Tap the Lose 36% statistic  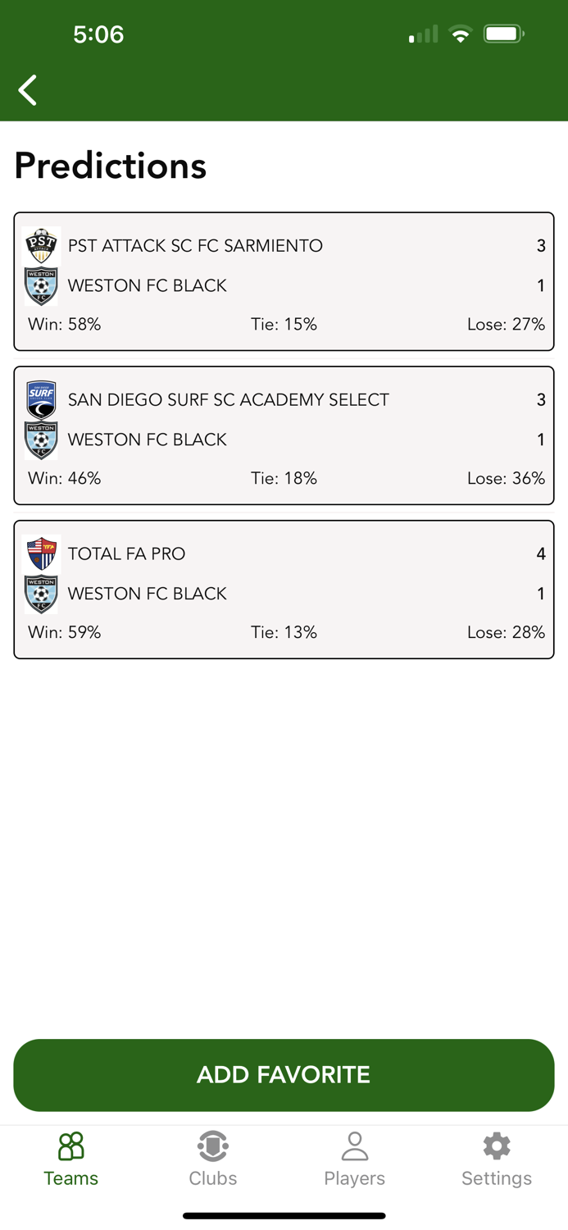click(505, 478)
